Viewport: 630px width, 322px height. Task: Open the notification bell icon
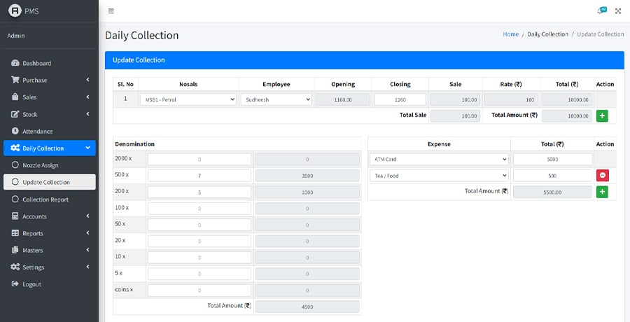pos(601,11)
